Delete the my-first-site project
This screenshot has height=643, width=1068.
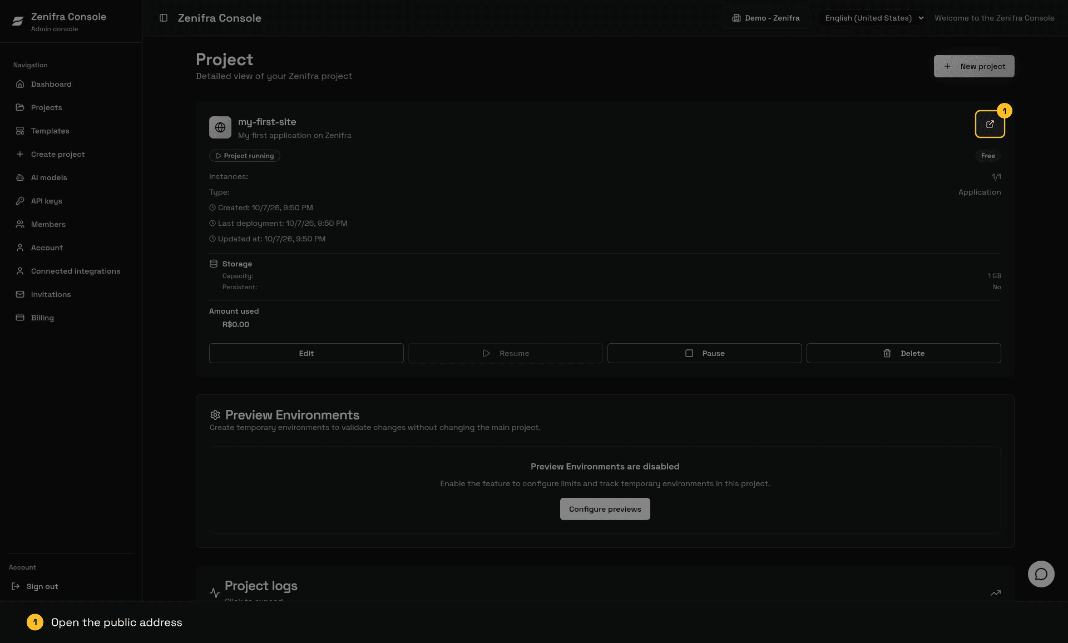coord(903,353)
